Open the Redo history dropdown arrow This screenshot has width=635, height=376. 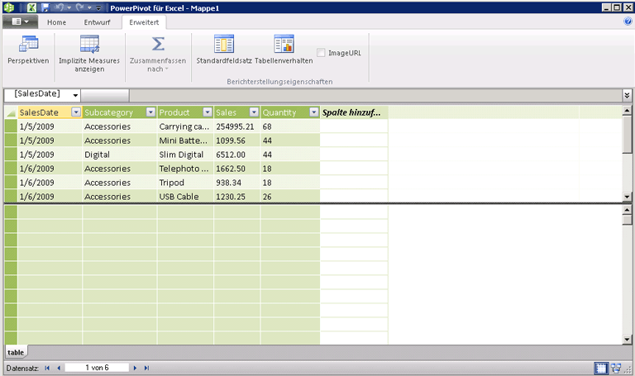pos(89,8)
